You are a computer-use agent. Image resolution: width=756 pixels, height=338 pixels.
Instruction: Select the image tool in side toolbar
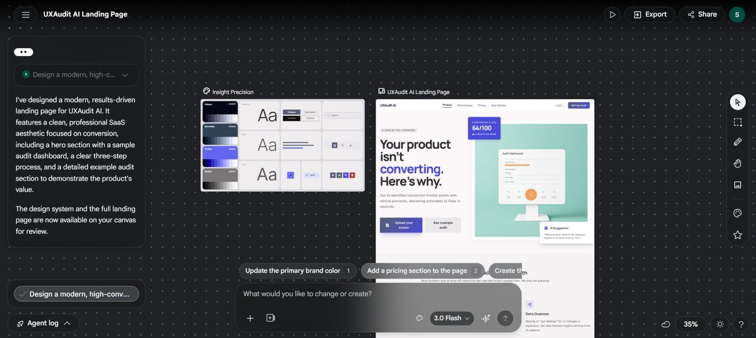tap(738, 184)
